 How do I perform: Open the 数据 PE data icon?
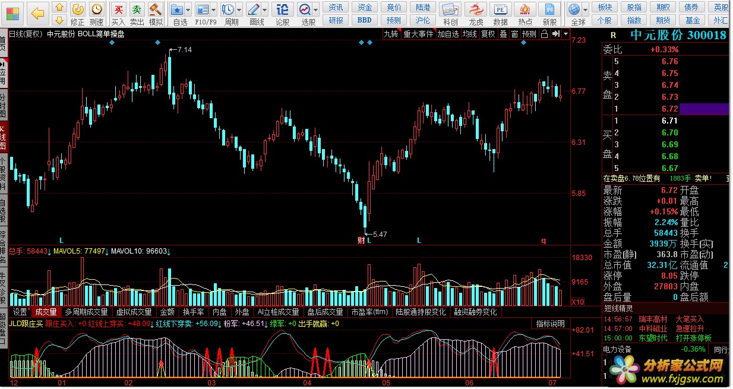click(x=501, y=13)
